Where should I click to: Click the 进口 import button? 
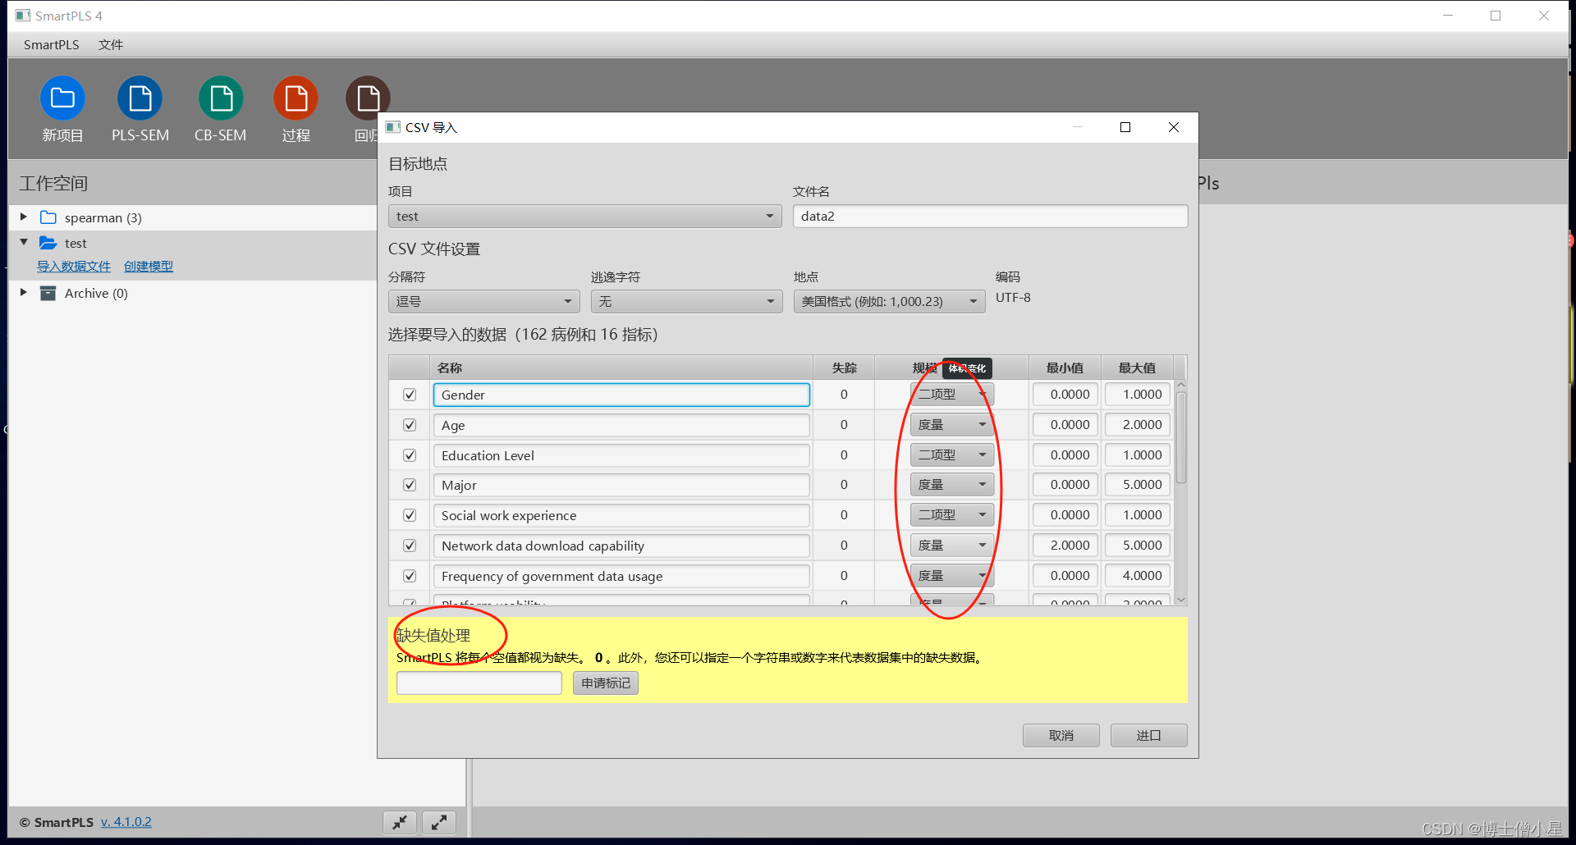[1148, 735]
